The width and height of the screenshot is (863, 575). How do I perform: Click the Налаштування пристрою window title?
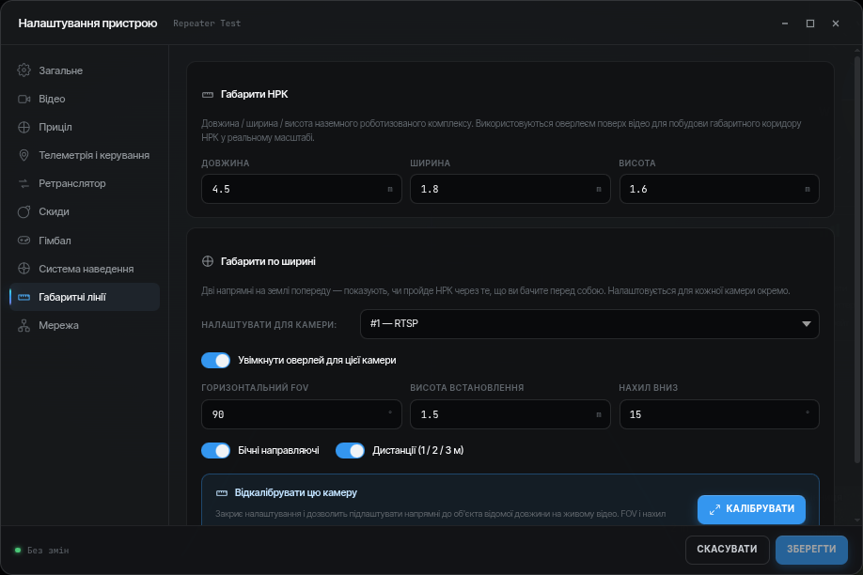87,23
